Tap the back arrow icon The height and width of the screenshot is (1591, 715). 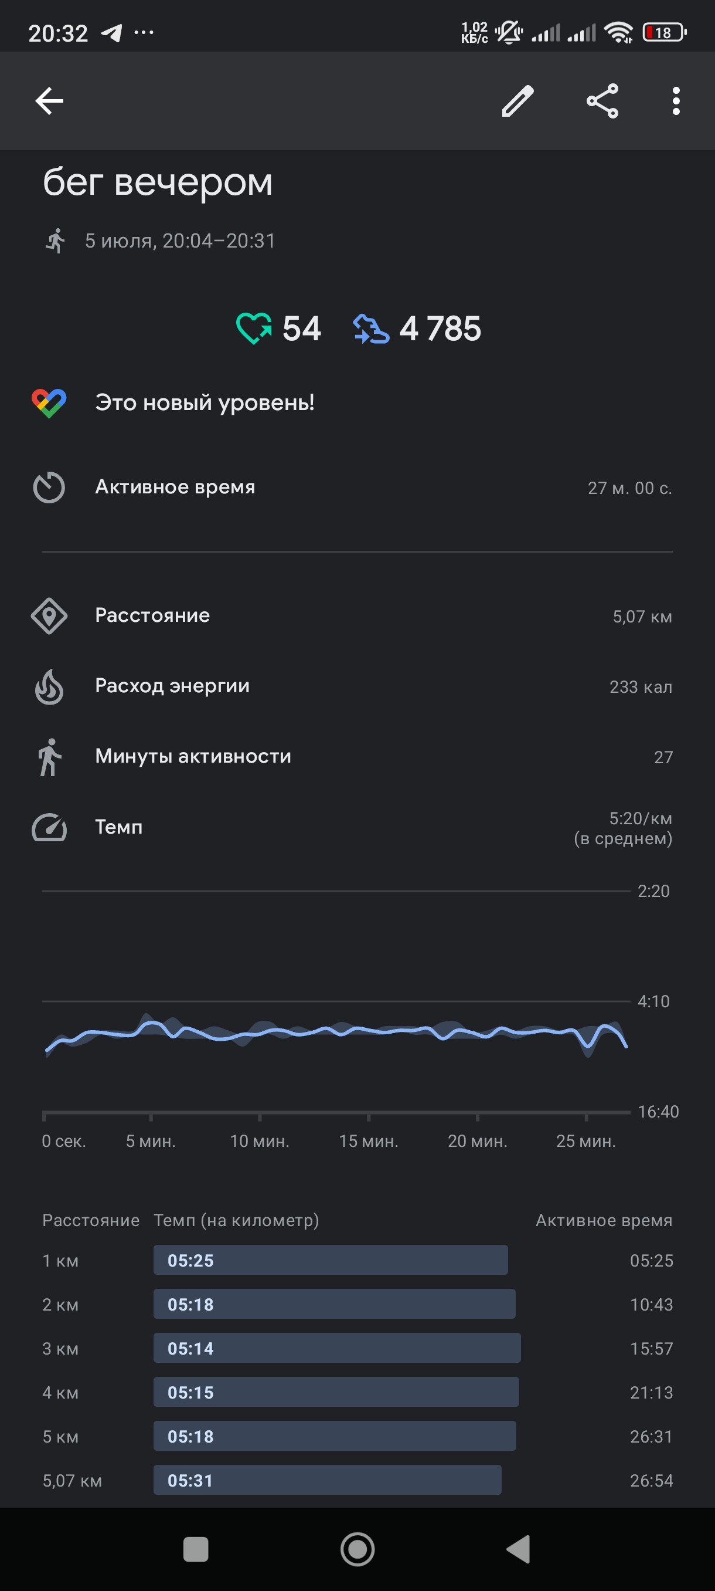point(49,101)
